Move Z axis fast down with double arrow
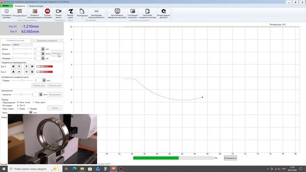Screen dimensions: 306x172 [32, 72]
